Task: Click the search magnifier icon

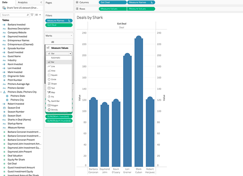Action: (28, 15)
